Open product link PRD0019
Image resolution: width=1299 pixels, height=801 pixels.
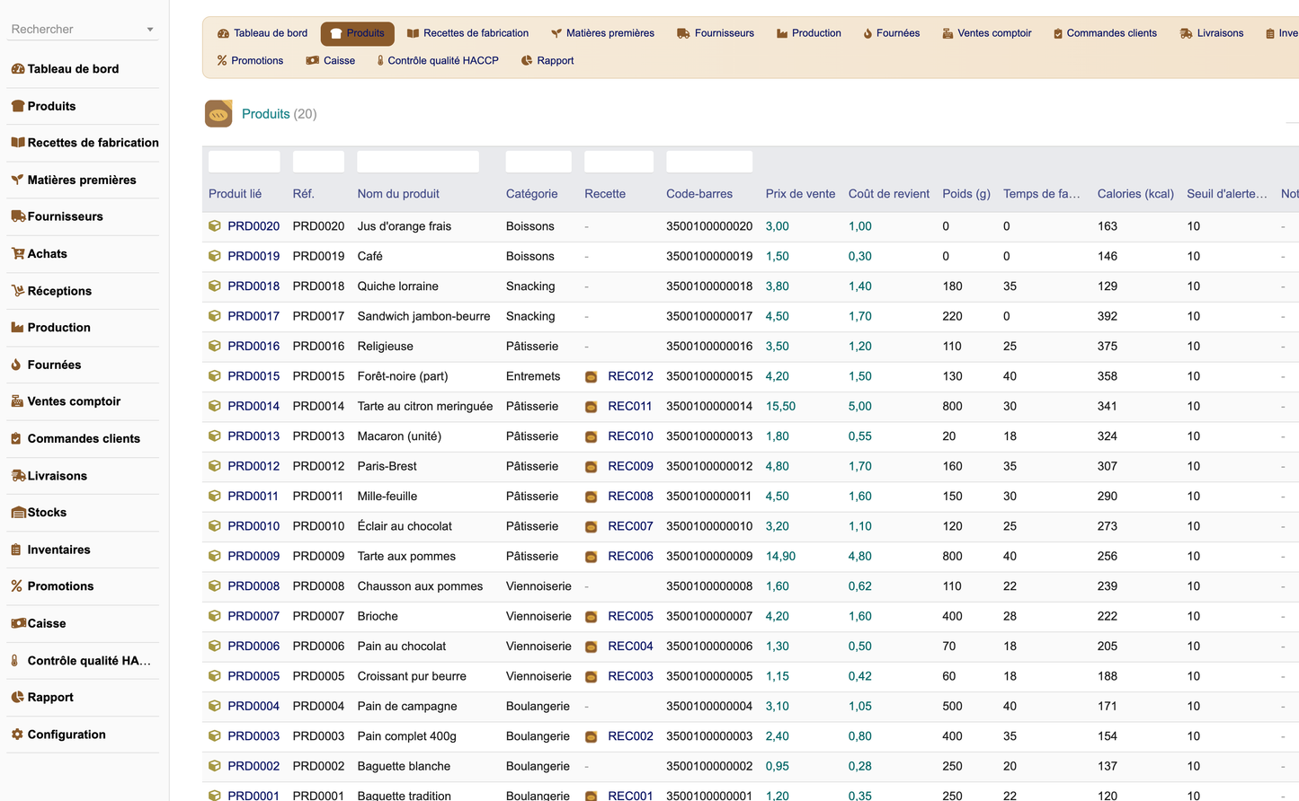[x=254, y=256]
